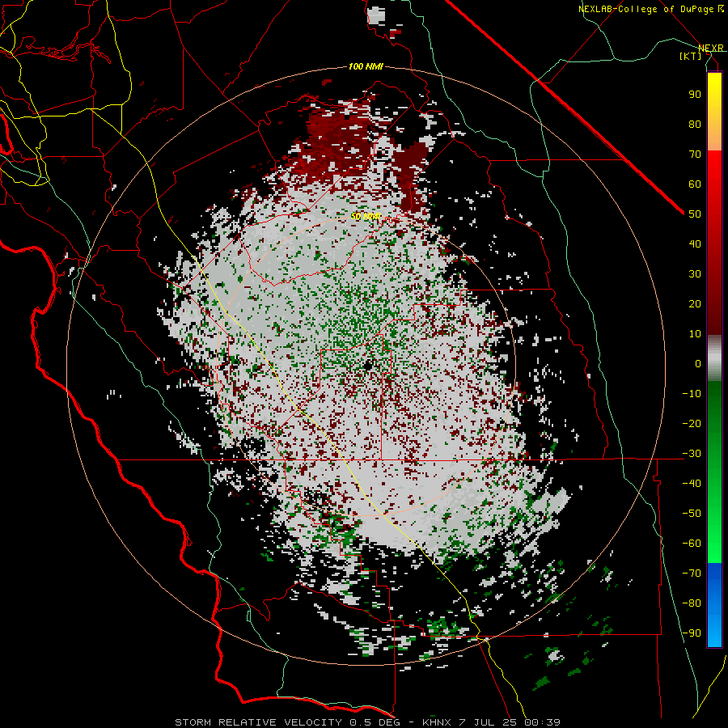The height and width of the screenshot is (728, 728).
Task: Click the KHNX radar site black dot at center
Action: pos(368,366)
